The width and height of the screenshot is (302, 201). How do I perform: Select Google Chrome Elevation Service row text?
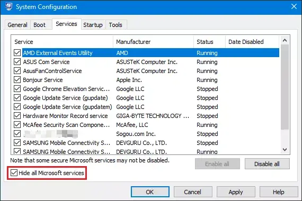pos(66,89)
